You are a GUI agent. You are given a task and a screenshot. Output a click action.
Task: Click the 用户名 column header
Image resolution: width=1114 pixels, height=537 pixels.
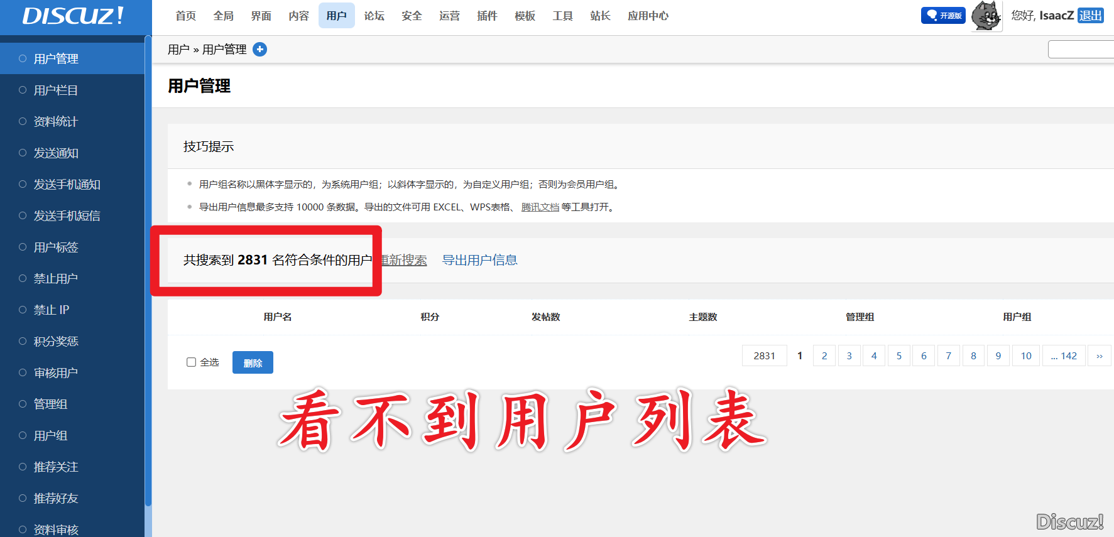click(x=278, y=317)
